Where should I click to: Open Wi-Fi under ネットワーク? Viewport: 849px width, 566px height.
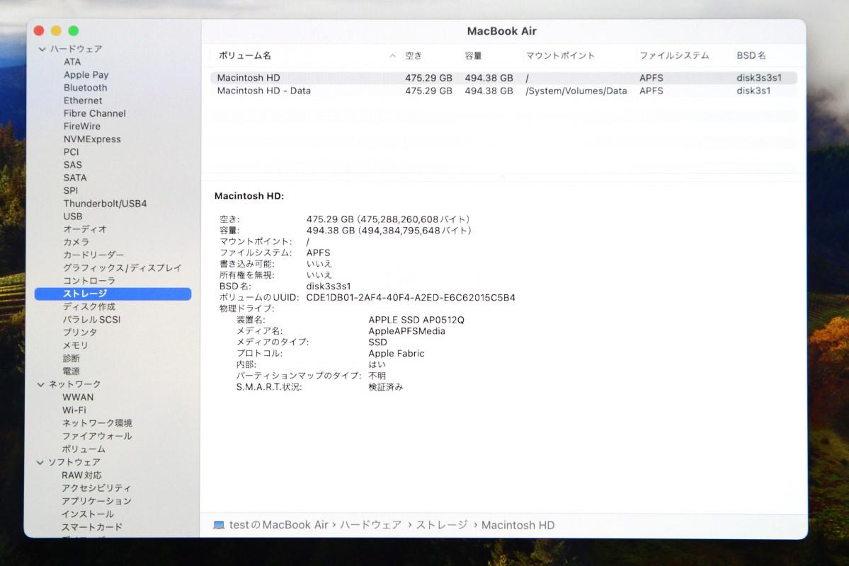click(x=74, y=410)
